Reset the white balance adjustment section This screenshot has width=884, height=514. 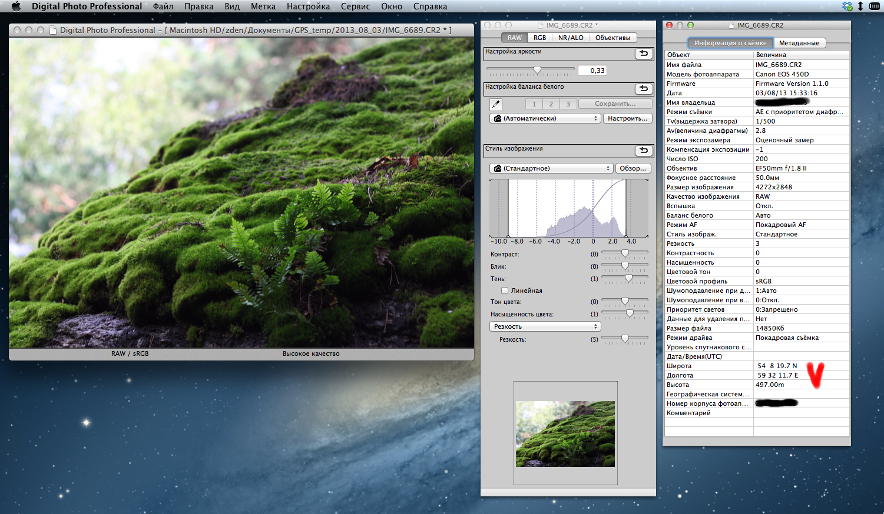pyautogui.click(x=644, y=89)
